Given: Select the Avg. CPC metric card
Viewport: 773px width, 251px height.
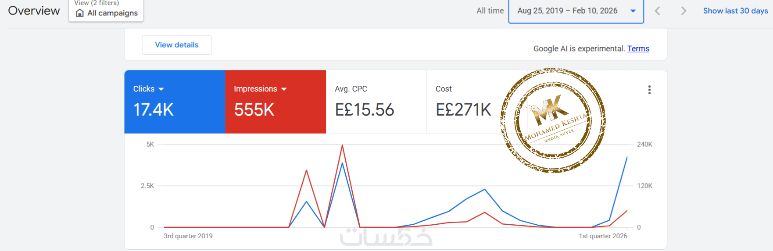Looking at the screenshot, I should (x=376, y=102).
